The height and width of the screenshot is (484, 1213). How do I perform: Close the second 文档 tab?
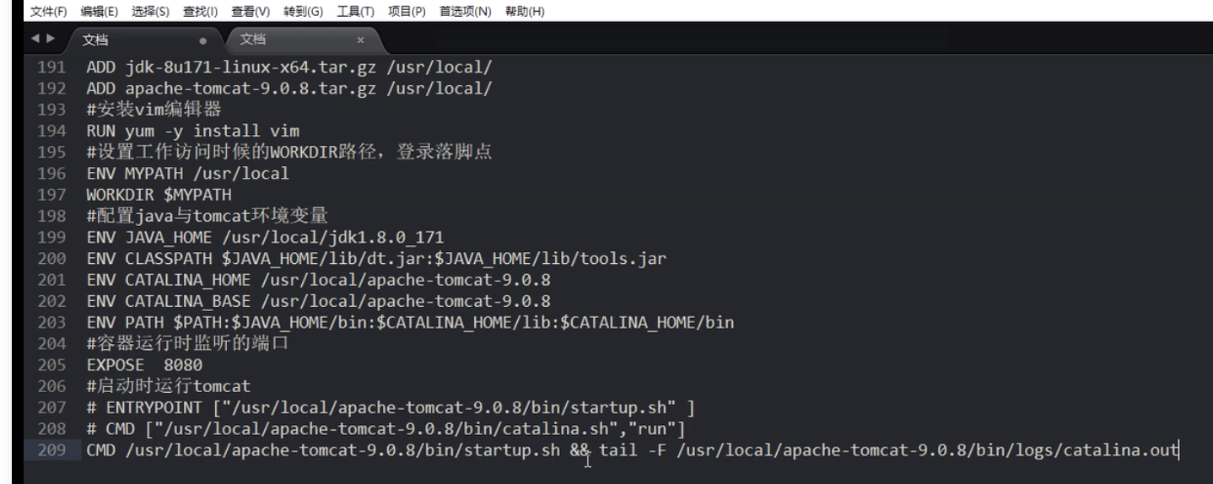360,40
